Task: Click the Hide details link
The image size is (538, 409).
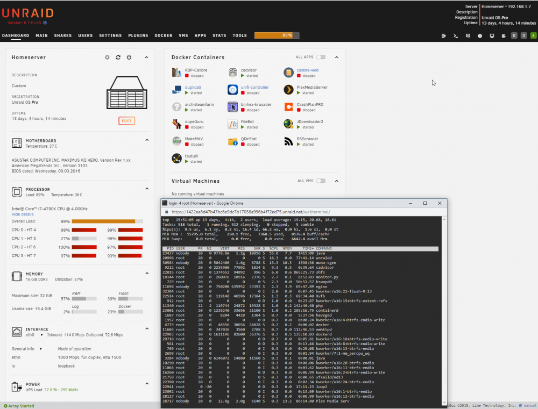Action: 23,214
